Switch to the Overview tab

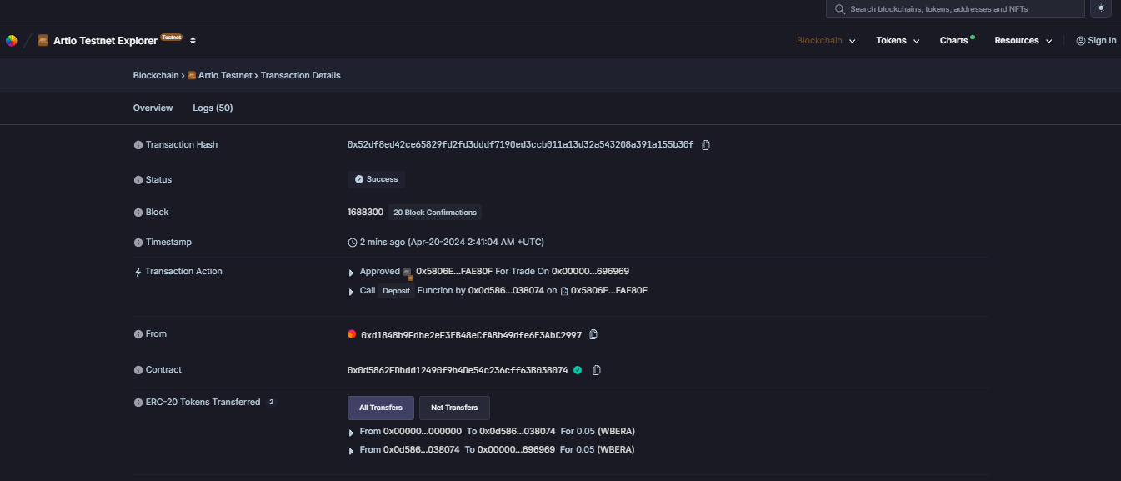pos(153,108)
